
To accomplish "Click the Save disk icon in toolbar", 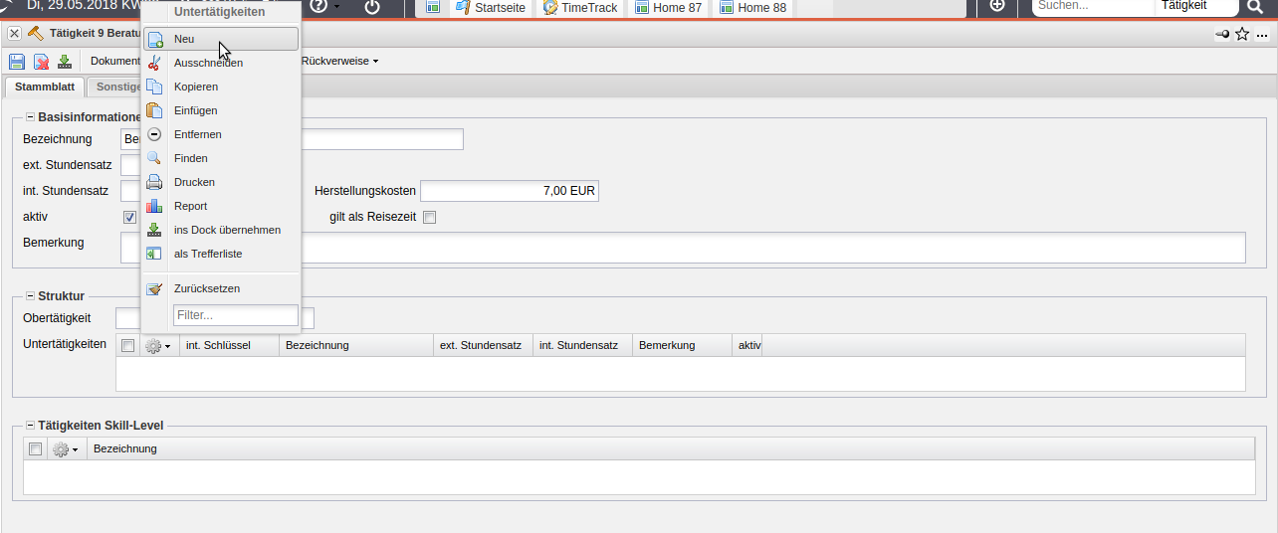I will 17,62.
